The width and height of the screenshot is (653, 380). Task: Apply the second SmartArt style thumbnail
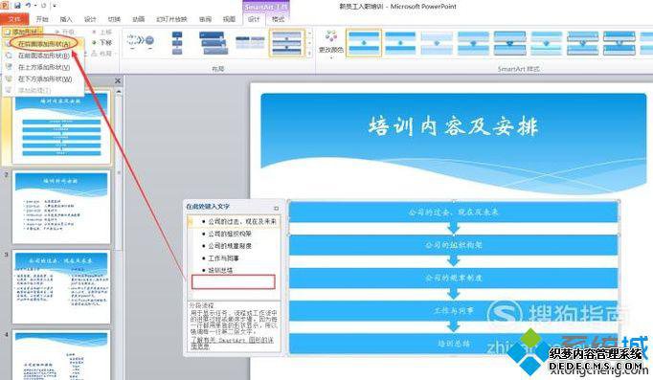400,42
